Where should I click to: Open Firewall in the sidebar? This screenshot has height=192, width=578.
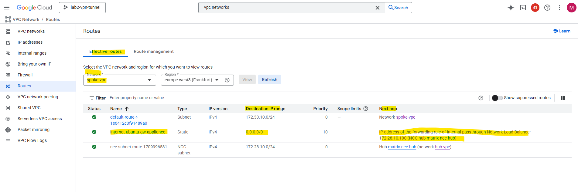pyautogui.click(x=25, y=75)
